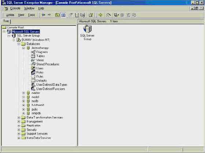Open the Tools menu

(x=31, y=15)
